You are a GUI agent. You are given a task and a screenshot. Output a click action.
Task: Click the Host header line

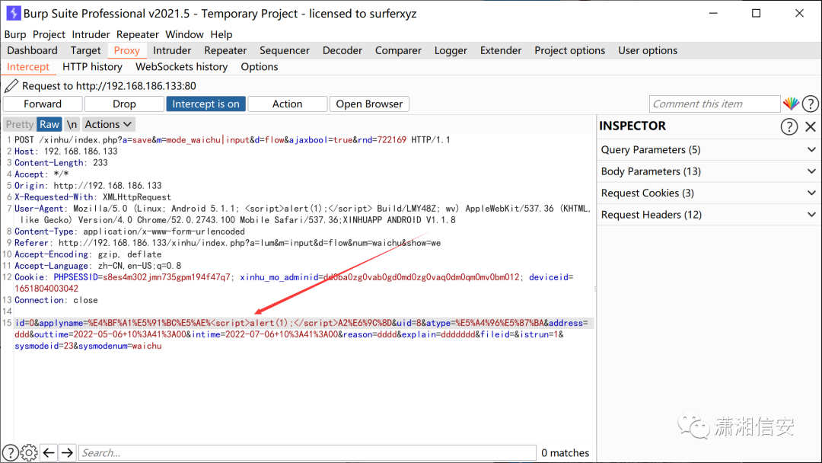[x=66, y=151]
